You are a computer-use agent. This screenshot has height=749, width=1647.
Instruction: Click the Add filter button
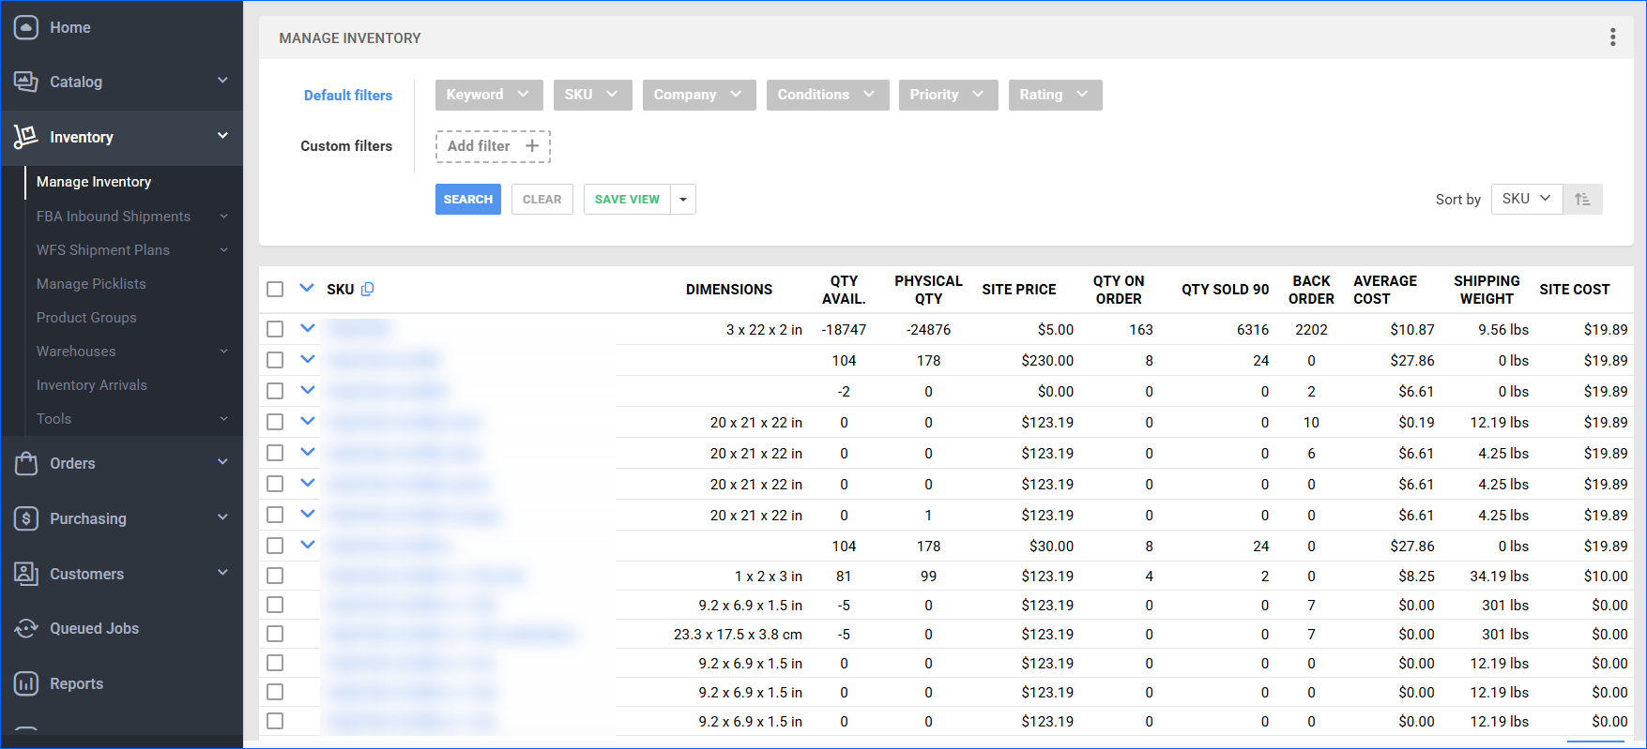(493, 146)
